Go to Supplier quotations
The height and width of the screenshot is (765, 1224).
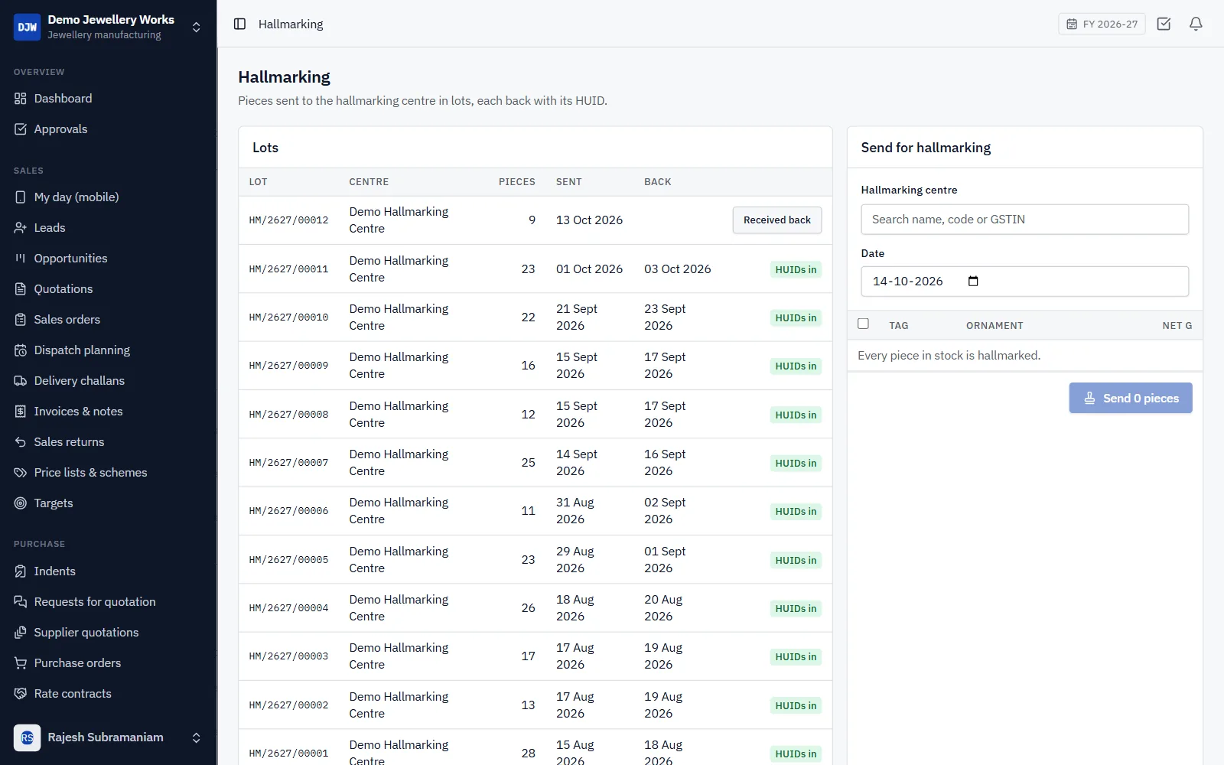coord(108,633)
